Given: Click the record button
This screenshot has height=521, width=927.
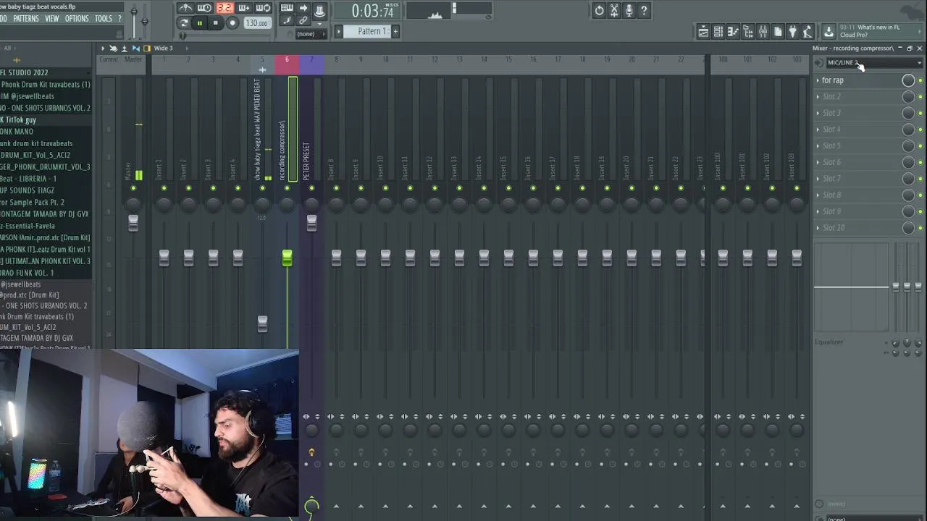Looking at the screenshot, I should point(232,23).
